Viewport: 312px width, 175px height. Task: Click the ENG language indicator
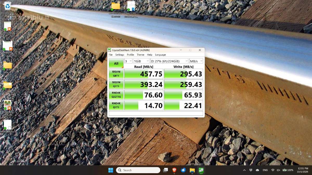pos(265,170)
